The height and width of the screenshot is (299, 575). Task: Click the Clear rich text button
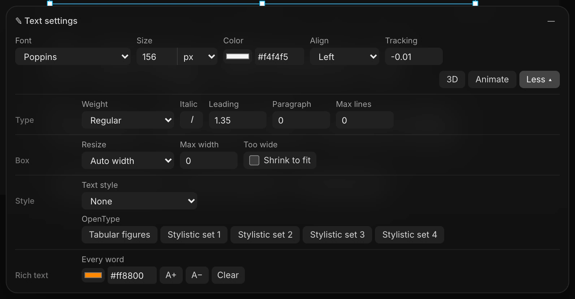click(228, 275)
